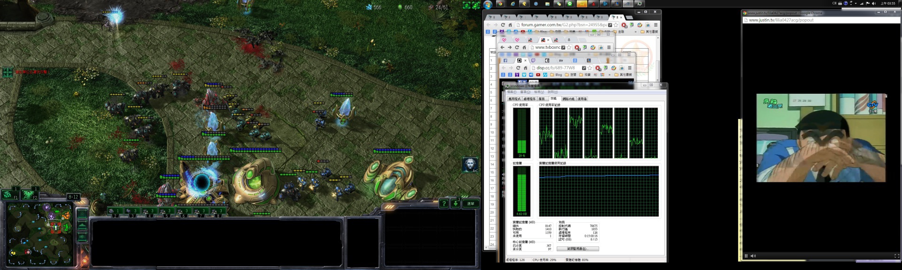This screenshot has height=270, width=902.
Task: Open Task Manager 說明(H) menu
Action: coord(552,92)
